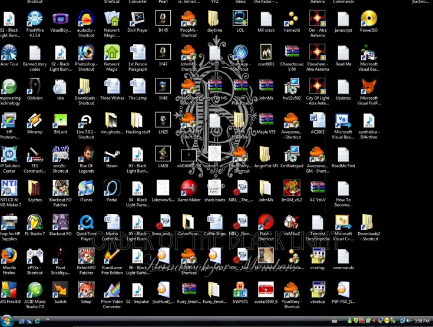Open the avatar5509_6 image
Viewport: 433px width, 327px height.
coord(266,289)
